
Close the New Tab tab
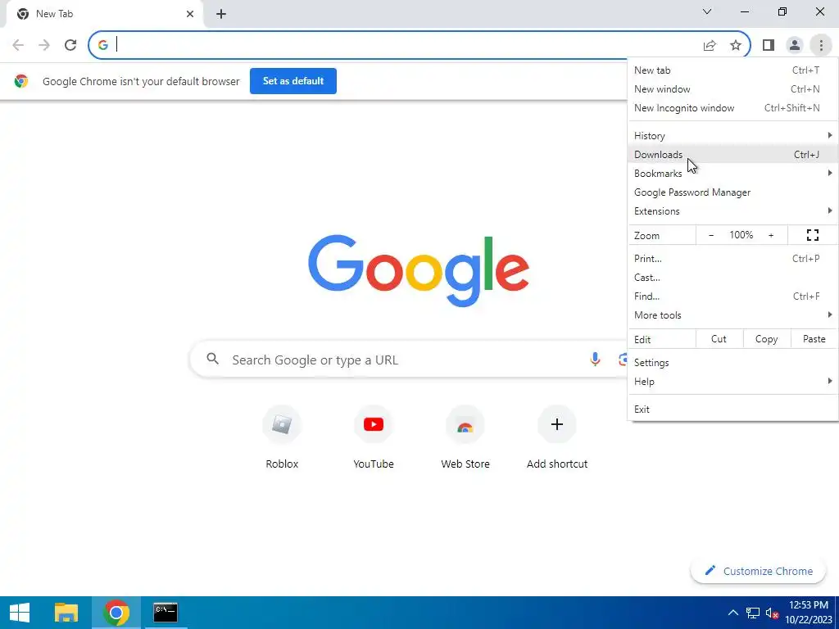click(190, 14)
